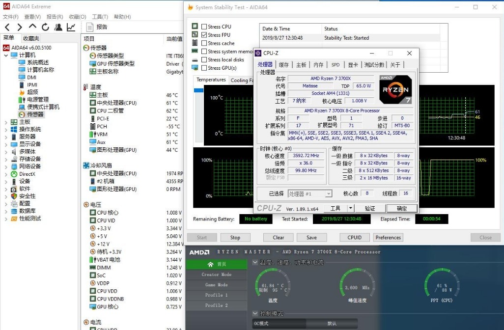
Task: Open the 处理器 #1 selection dropdown in CPU-Z
Action: (x=328, y=194)
